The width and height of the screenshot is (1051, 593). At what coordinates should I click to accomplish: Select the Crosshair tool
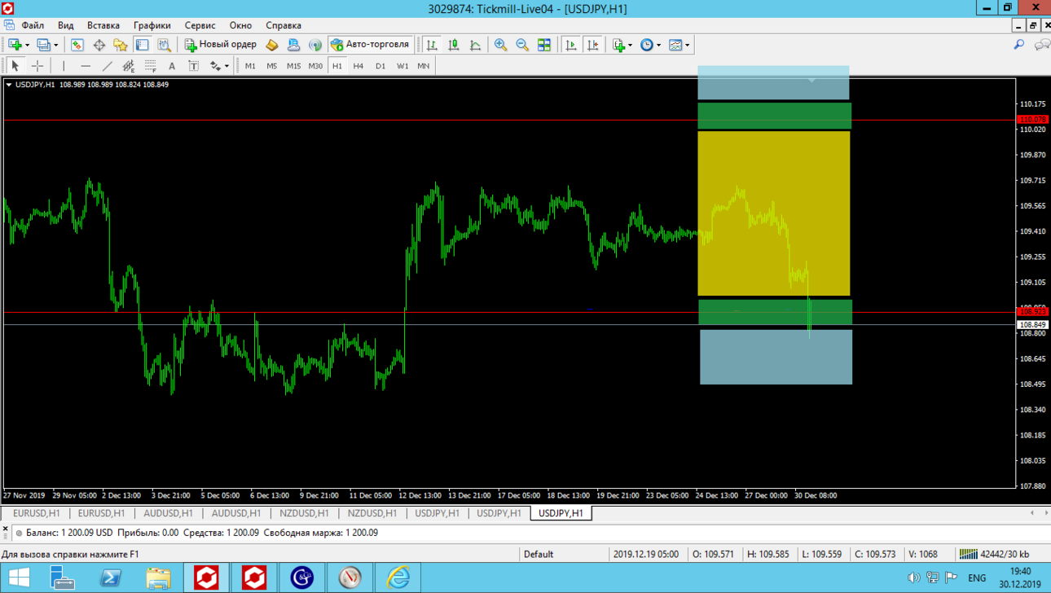pos(37,66)
